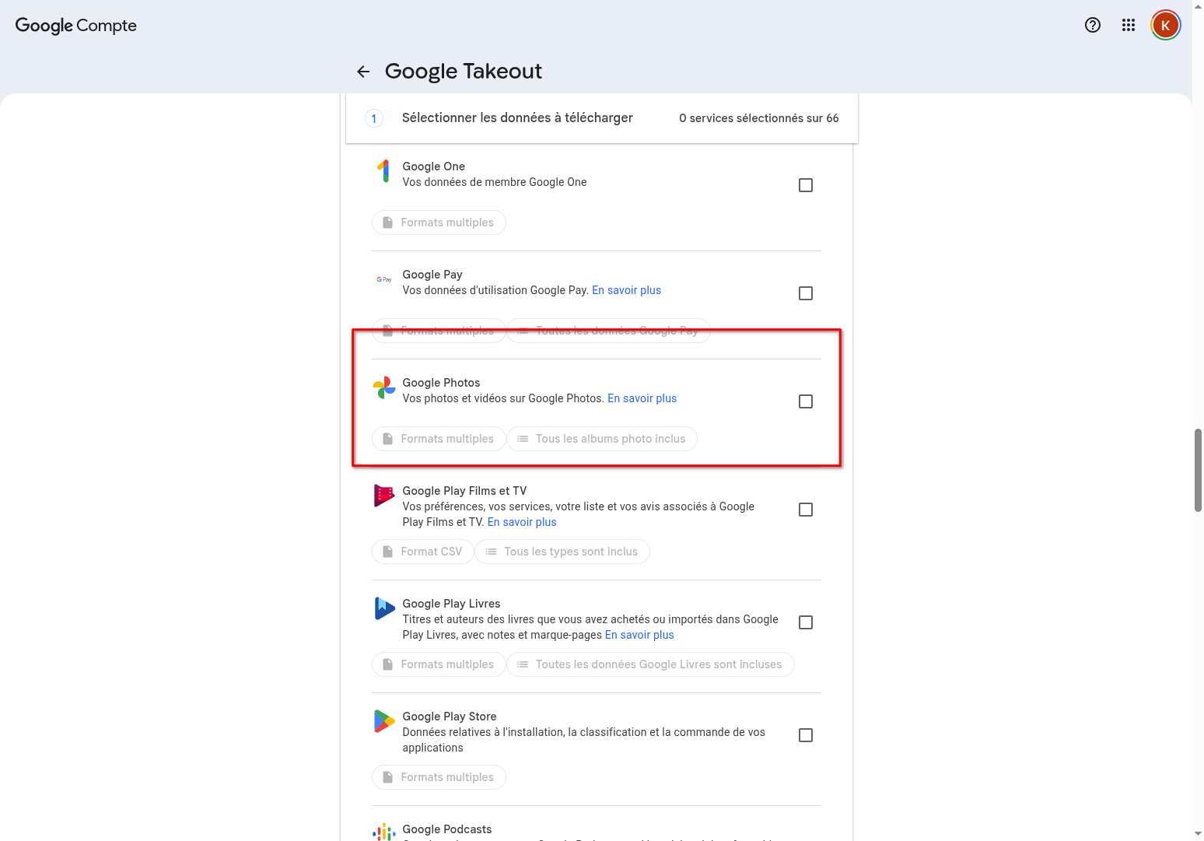Open the Google apps grid icon
The image size is (1204, 841).
(x=1129, y=25)
